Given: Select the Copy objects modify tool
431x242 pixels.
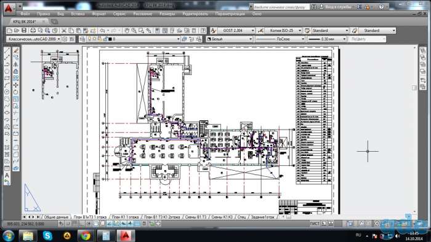Looking at the screenshot, I should [16, 58].
